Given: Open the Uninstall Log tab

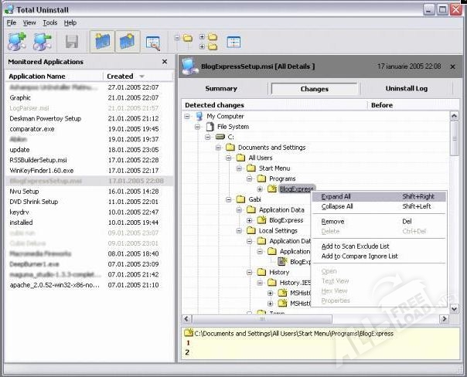Looking at the screenshot, I should pyautogui.click(x=407, y=89).
